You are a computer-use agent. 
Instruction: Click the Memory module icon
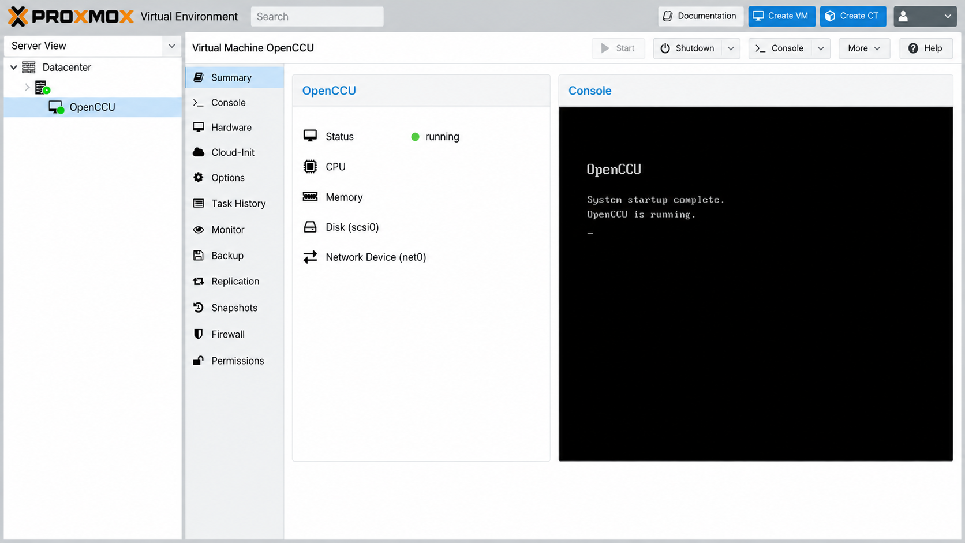pyautogui.click(x=310, y=197)
